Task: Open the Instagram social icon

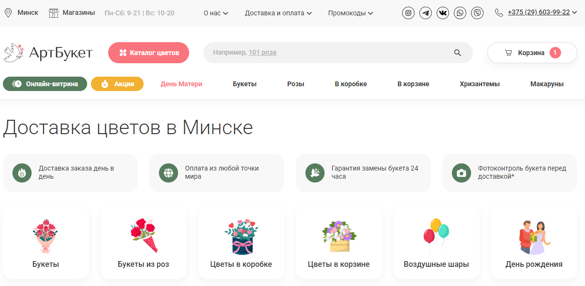Action: coord(408,13)
